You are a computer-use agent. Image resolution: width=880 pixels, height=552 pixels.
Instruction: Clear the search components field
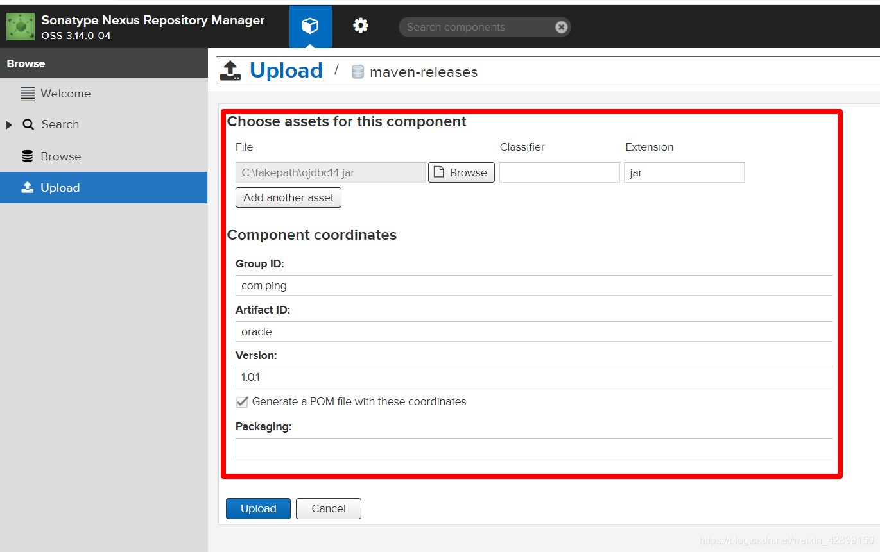coord(561,27)
